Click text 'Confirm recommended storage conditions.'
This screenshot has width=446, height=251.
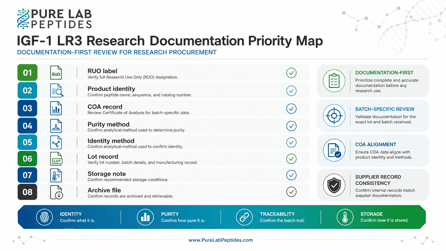[x=128, y=180]
